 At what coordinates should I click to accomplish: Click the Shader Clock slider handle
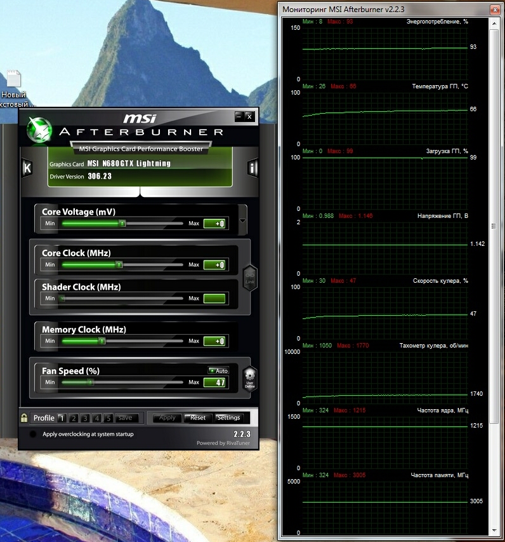tap(62, 298)
